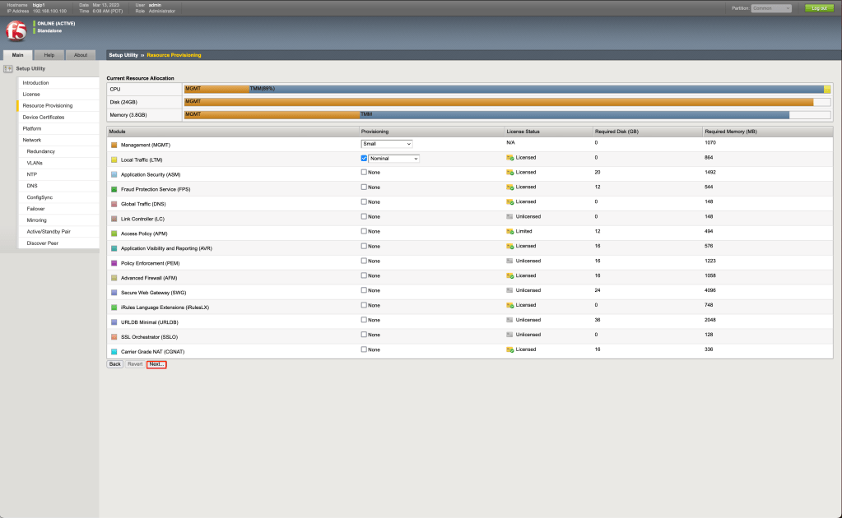Switch to the Help tab
Viewport: 842px width, 518px height.
[x=49, y=55]
